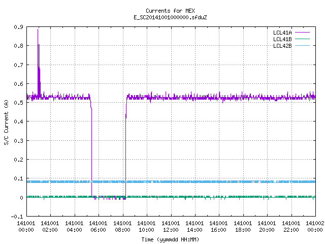Click the Time (yymmdd HH:MM) axis label
This screenshot has height=244, width=325.
[x=170, y=239]
